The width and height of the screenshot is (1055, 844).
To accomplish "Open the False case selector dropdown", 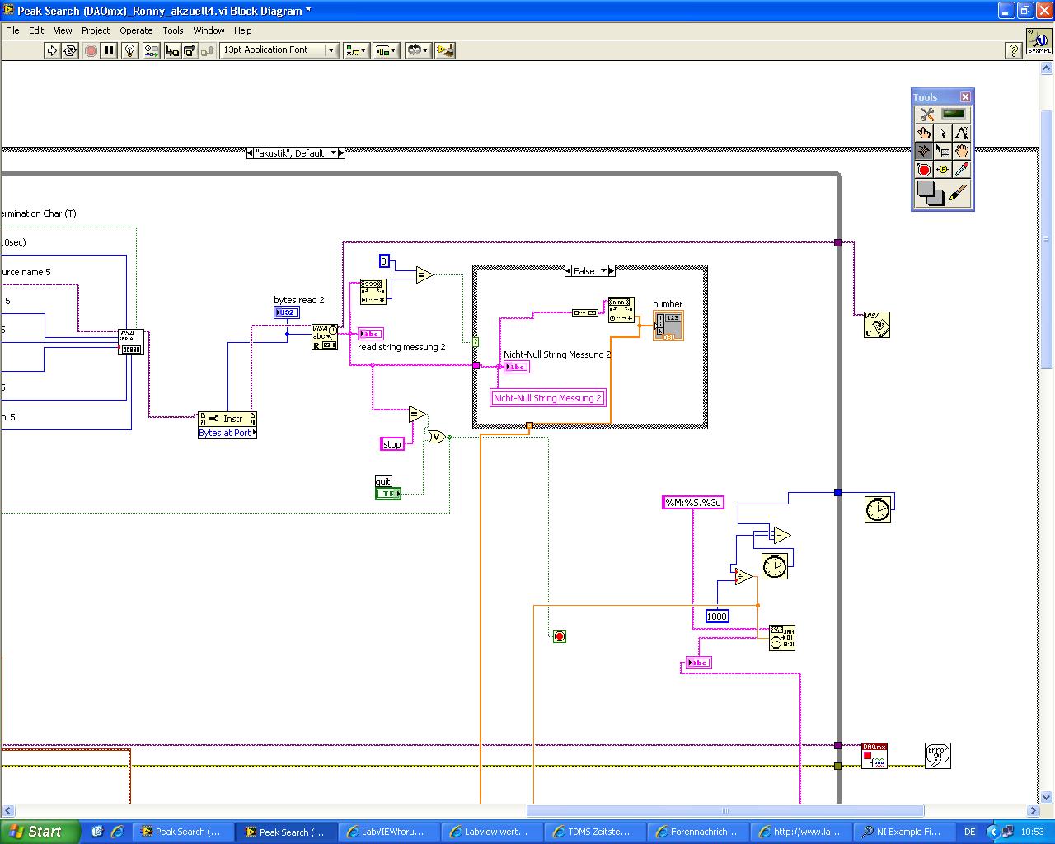I will pyautogui.click(x=603, y=271).
